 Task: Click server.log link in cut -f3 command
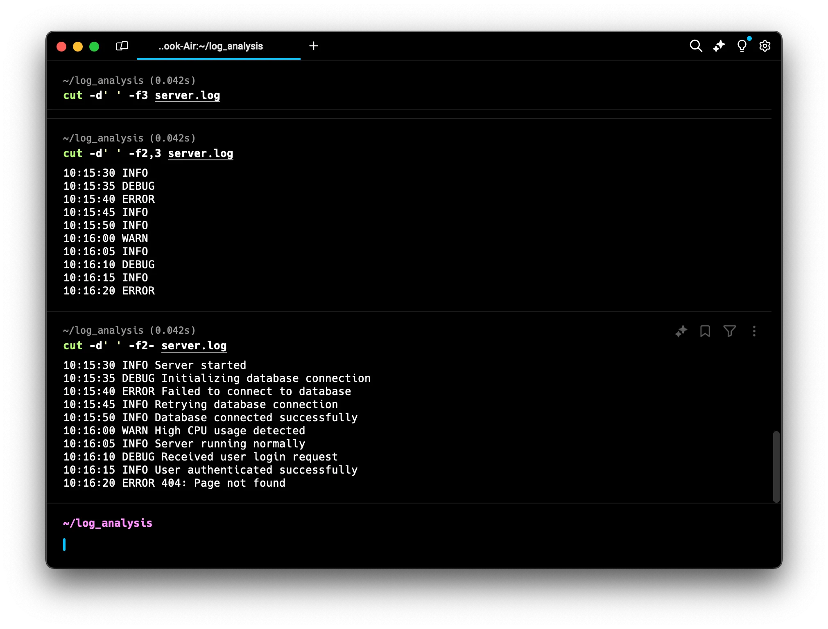(187, 95)
